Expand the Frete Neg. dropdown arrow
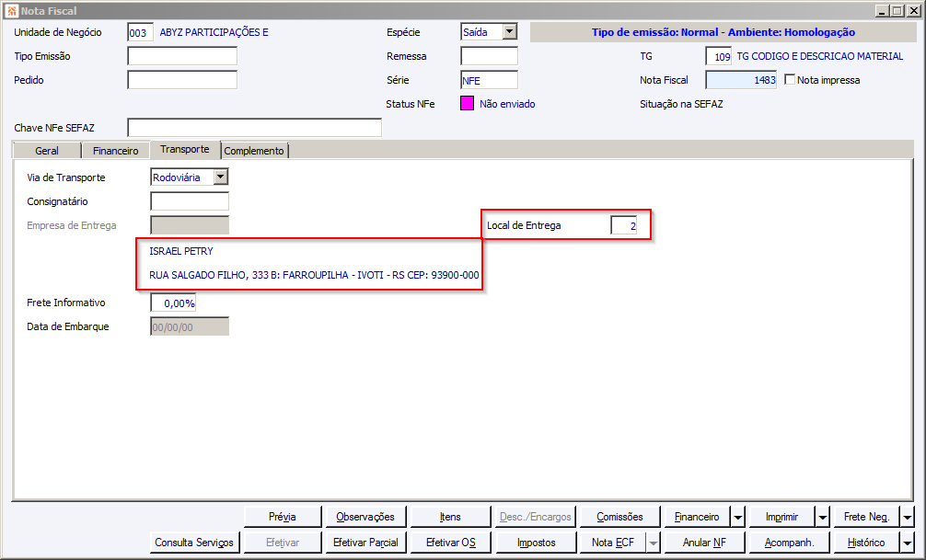Viewport: 926px width, 560px height. [907, 517]
